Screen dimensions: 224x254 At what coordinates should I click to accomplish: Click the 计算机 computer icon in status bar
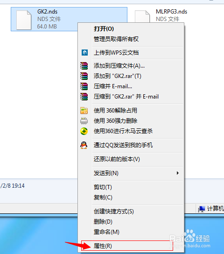click(x=202, y=209)
